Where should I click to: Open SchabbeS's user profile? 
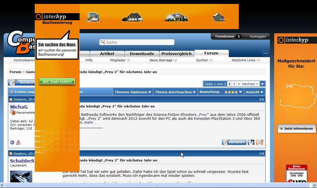tap(22, 161)
